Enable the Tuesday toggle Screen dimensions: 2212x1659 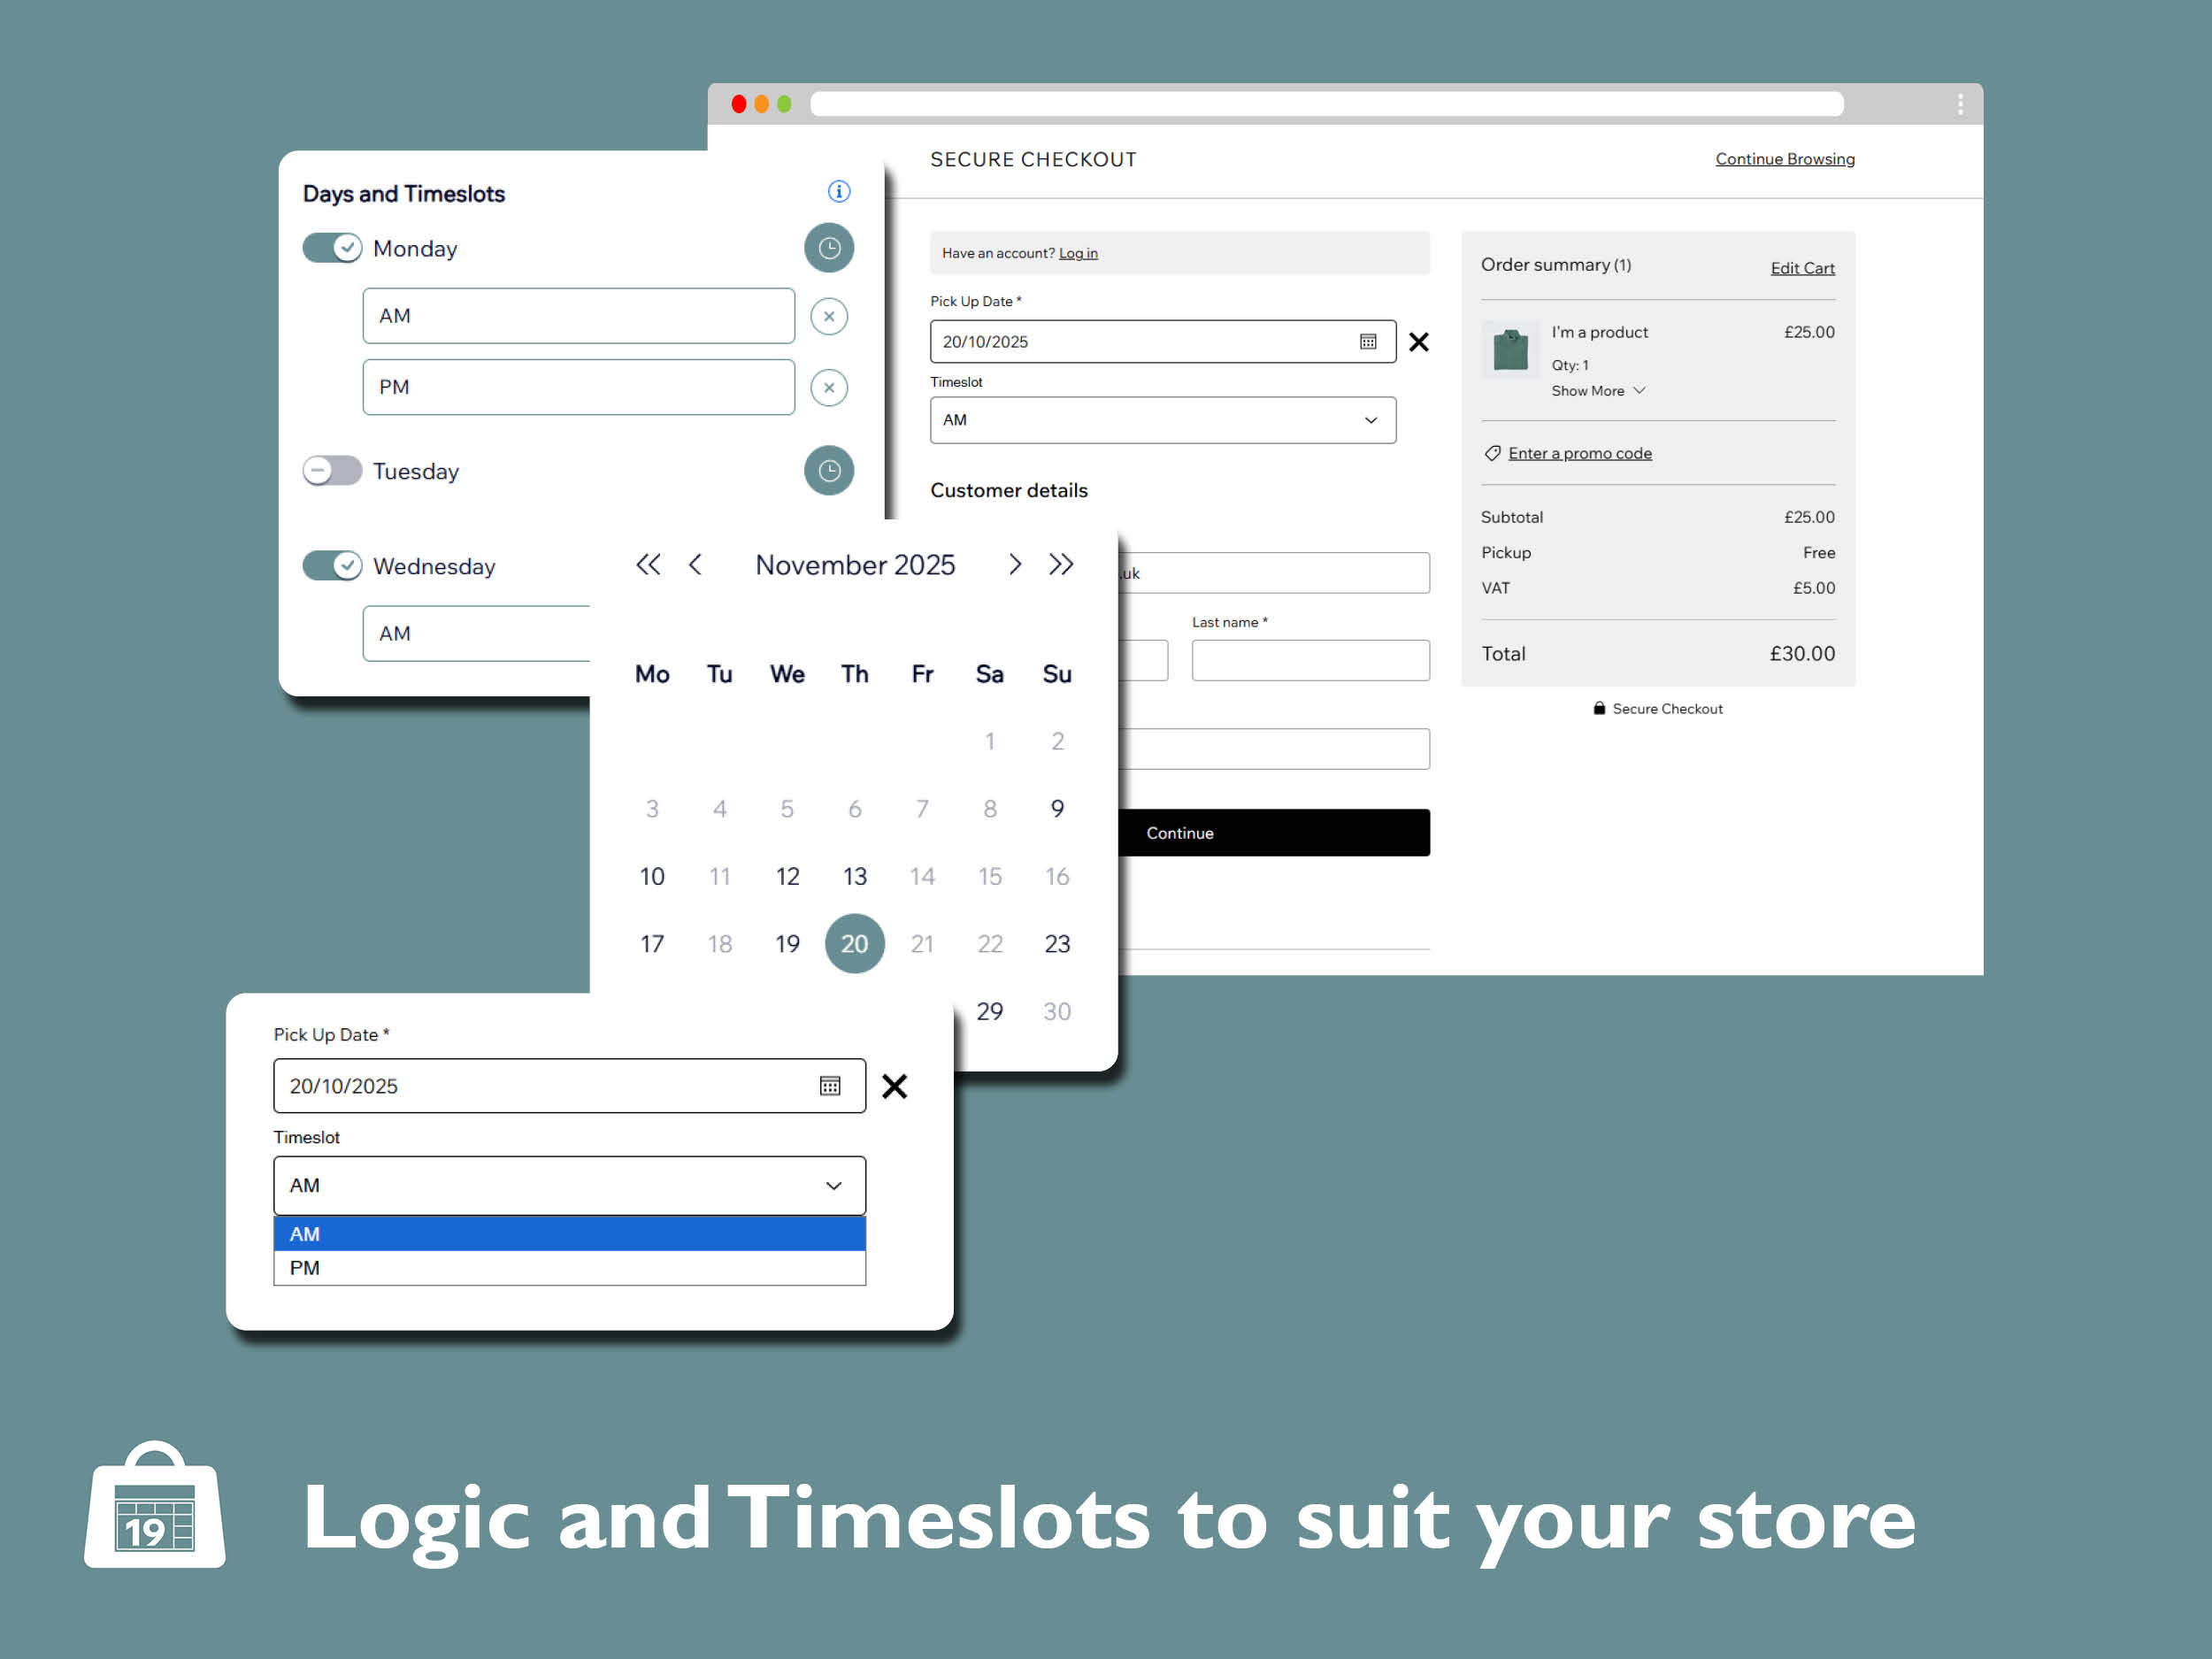[332, 470]
